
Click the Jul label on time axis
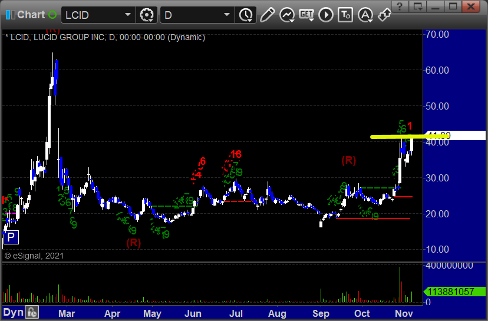tap(236, 313)
